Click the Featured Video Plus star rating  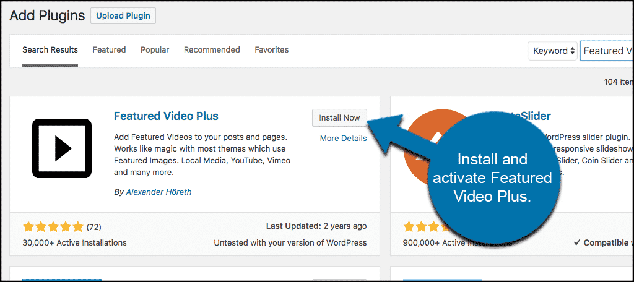click(x=53, y=227)
